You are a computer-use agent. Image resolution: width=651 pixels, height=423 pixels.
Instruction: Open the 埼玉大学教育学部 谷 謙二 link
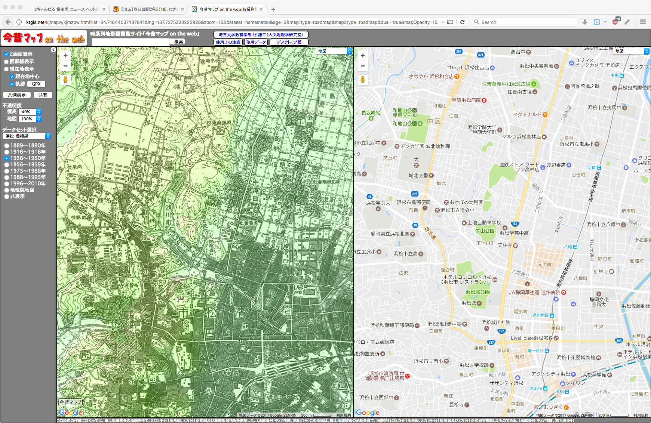point(261,35)
